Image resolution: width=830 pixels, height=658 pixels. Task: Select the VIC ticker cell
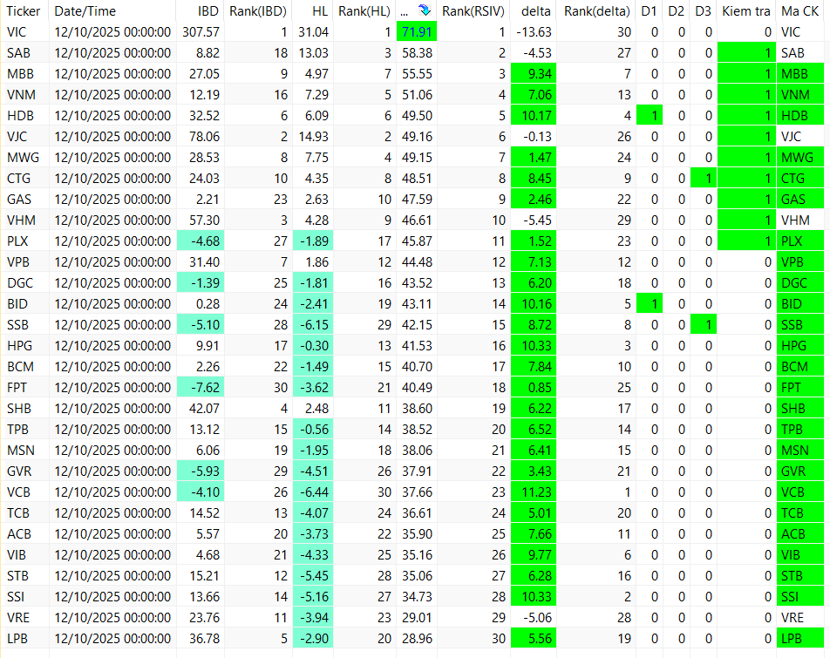[x=25, y=31]
